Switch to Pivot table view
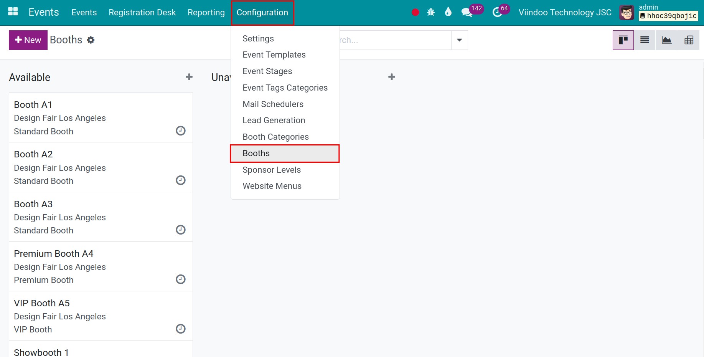 click(x=689, y=40)
